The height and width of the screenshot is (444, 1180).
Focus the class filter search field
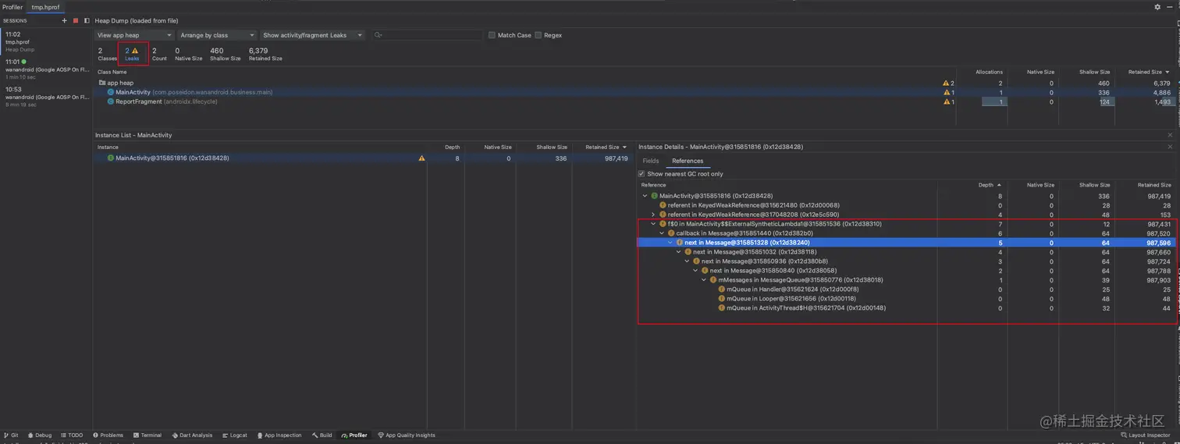point(428,35)
